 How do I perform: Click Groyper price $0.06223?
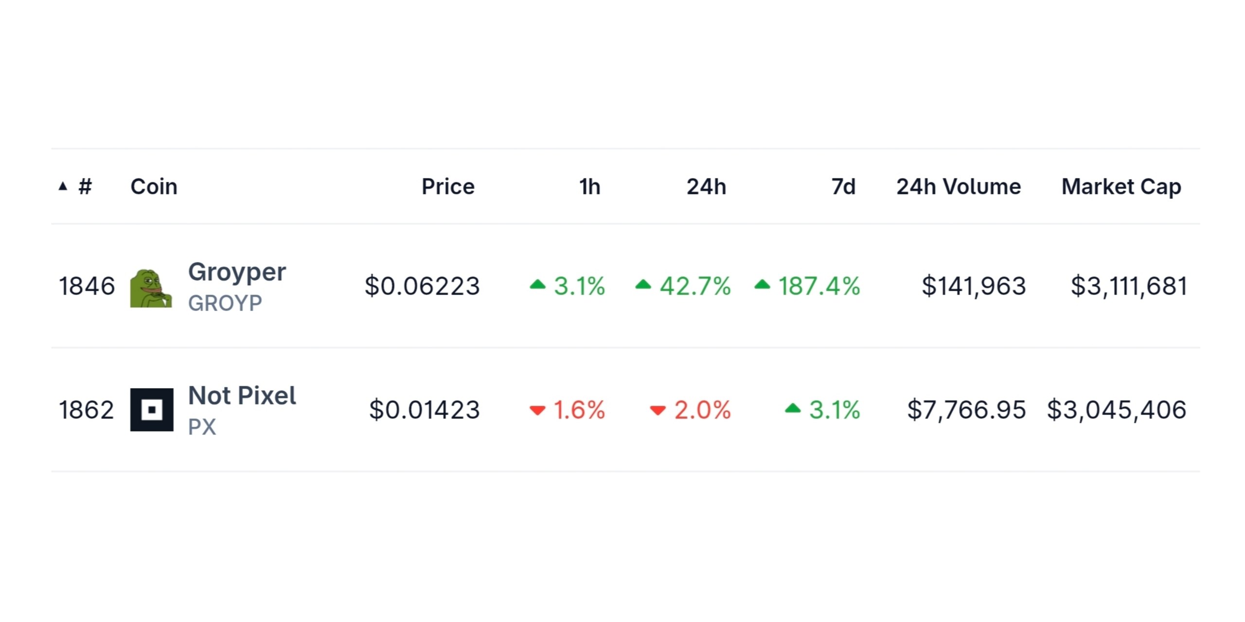(x=422, y=286)
